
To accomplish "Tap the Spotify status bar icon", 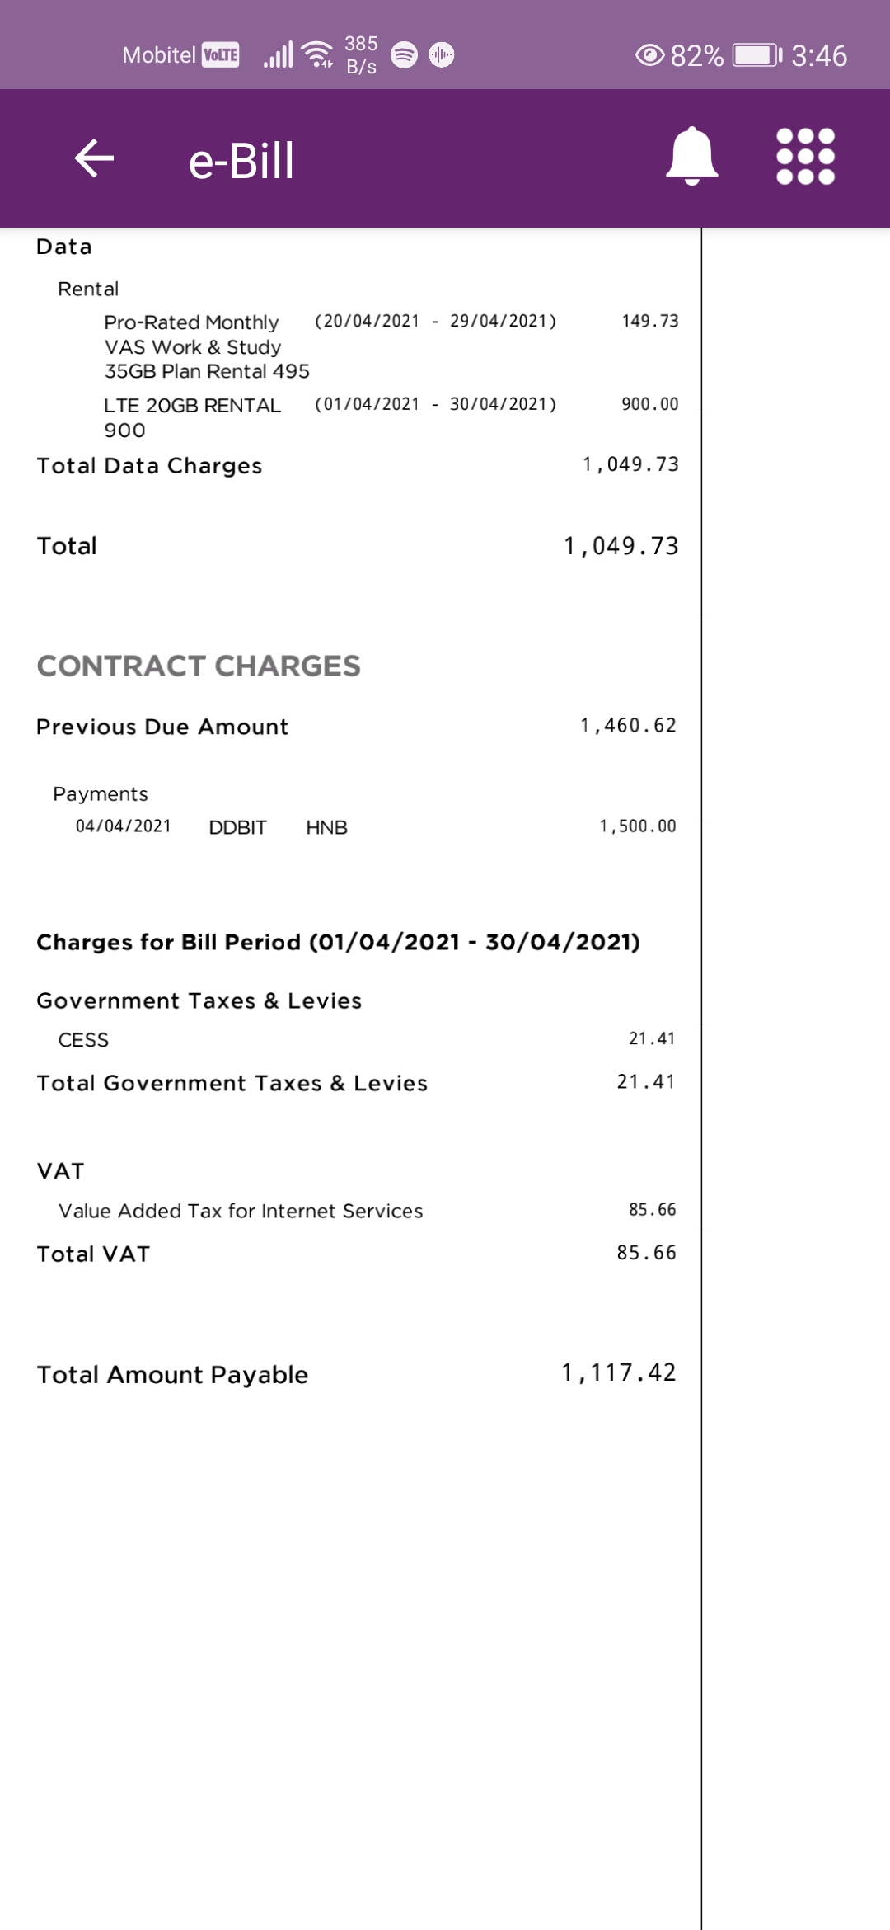I will pyautogui.click(x=404, y=55).
